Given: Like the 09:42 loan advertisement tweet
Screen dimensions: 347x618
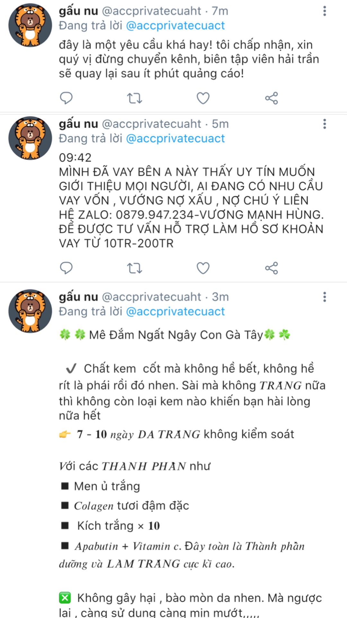Looking at the screenshot, I should coord(203,268).
